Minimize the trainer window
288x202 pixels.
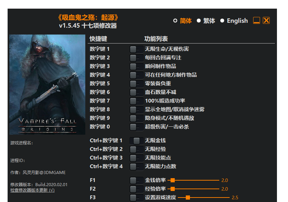pos(257,20)
